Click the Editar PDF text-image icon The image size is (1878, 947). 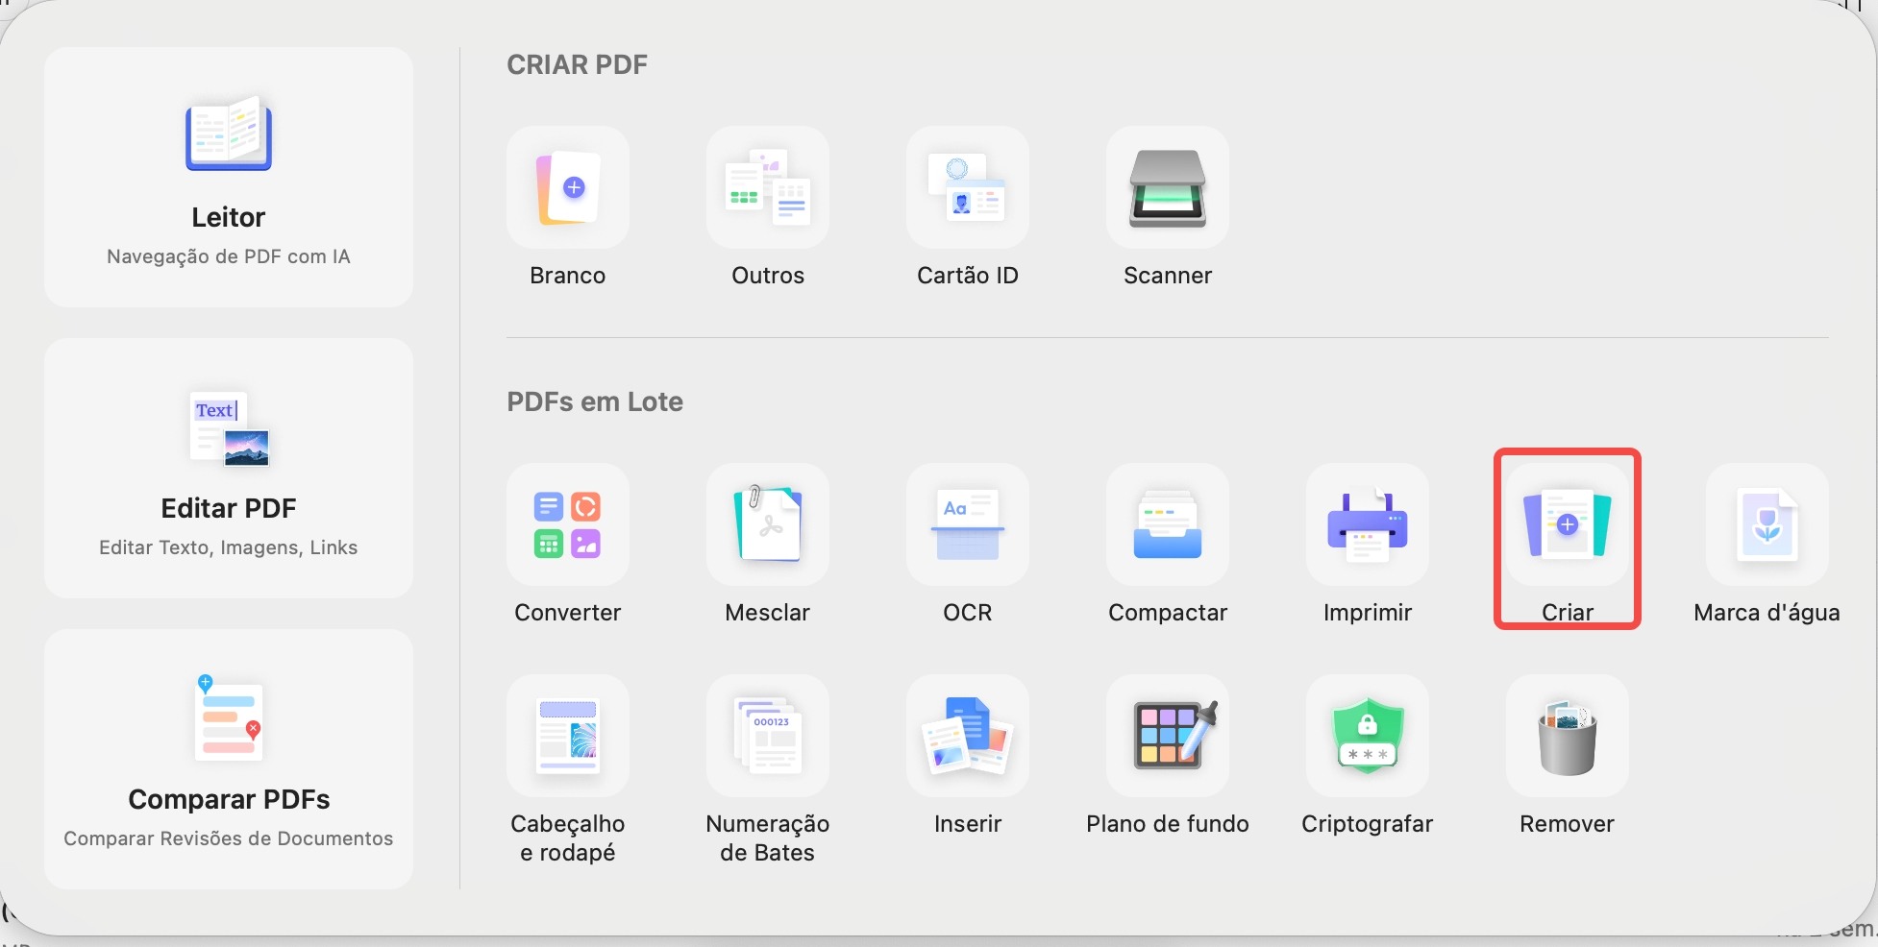pyautogui.click(x=230, y=428)
